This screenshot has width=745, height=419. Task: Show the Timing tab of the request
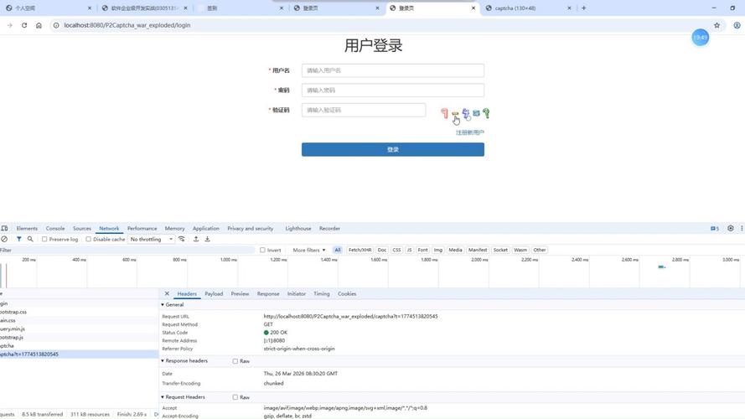click(321, 294)
